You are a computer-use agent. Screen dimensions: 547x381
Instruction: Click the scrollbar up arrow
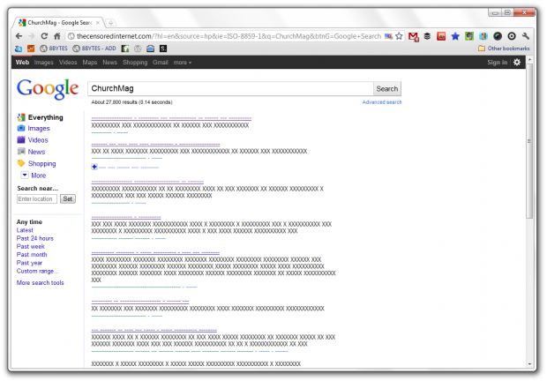click(529, 60)
